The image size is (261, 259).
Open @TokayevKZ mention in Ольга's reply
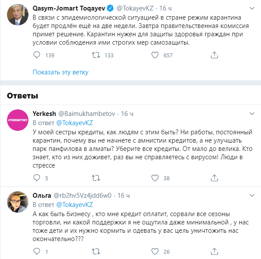(x=75, y=205)
